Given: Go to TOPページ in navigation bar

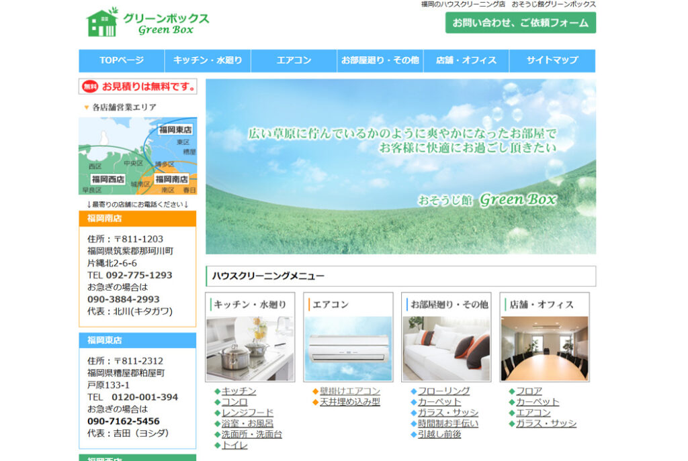Looking at the screenshot, I should point(122,60).
